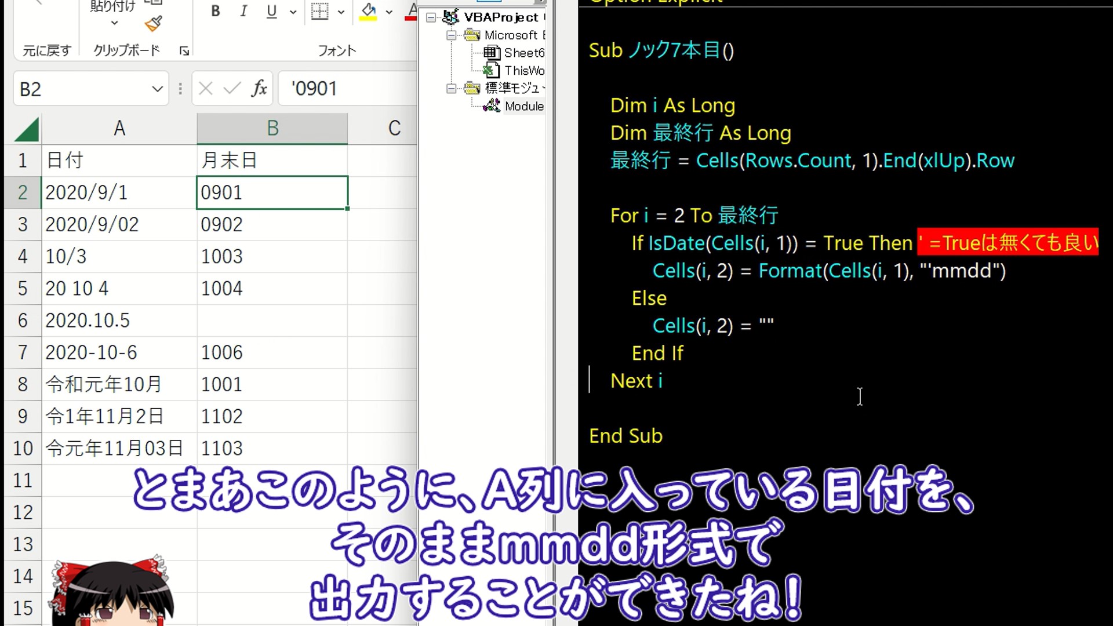The width and height of the screenshot is (1113, 626).
Task: Click the borders icon
Action: (319, 11)
